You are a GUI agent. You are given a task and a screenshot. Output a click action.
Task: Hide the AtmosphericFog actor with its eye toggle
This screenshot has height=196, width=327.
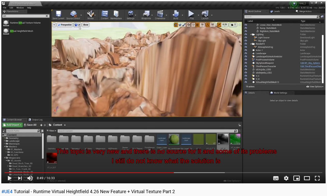[246, 47]
